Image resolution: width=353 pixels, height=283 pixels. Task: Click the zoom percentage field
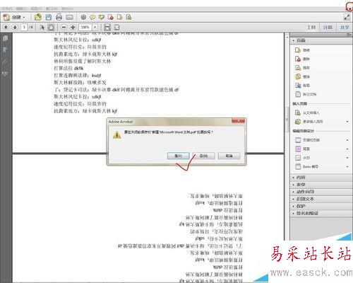[x=85, y=28]
